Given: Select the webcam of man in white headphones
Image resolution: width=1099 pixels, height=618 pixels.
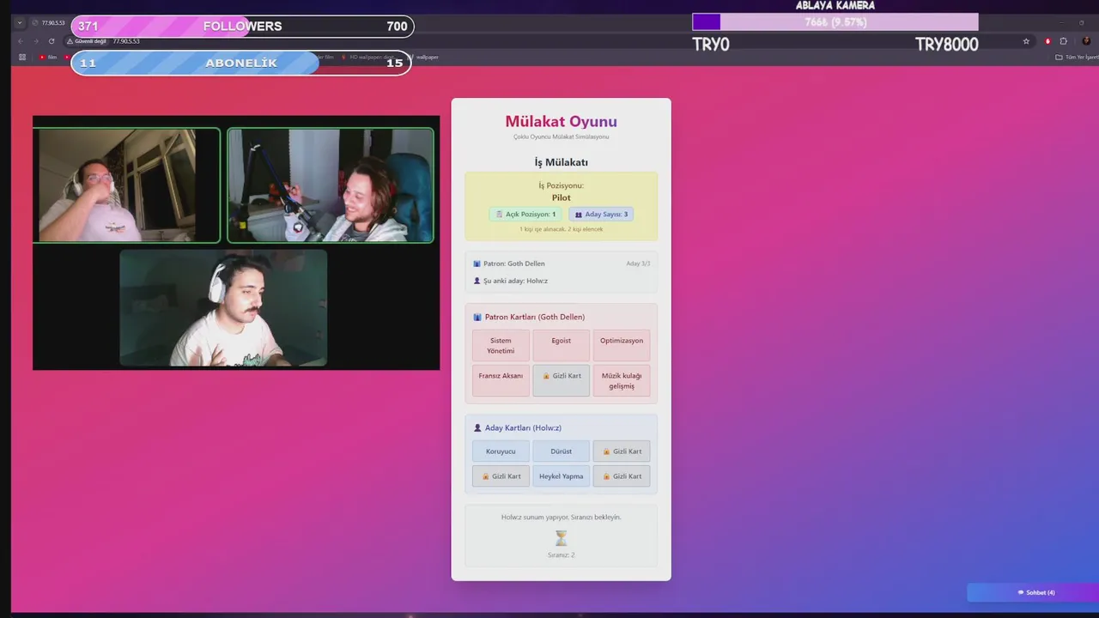Looking at the screenshot, I should (x=223, y=308).
